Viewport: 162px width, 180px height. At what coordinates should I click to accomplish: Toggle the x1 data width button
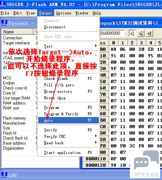pyautogui.click(x=132, y=33)
